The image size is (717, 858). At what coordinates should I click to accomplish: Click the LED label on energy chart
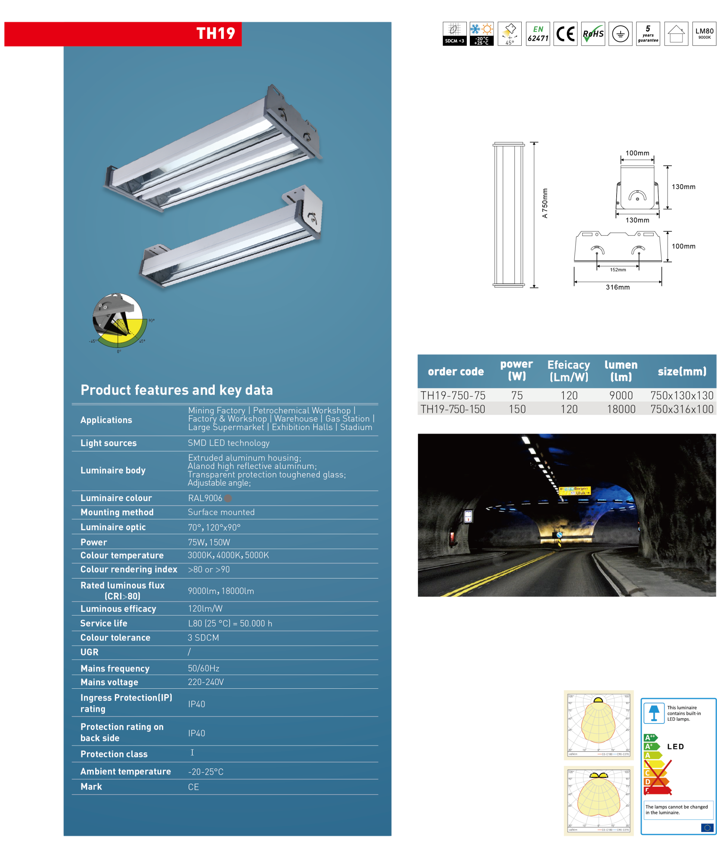pyautogui.click(x=675, y=747)
